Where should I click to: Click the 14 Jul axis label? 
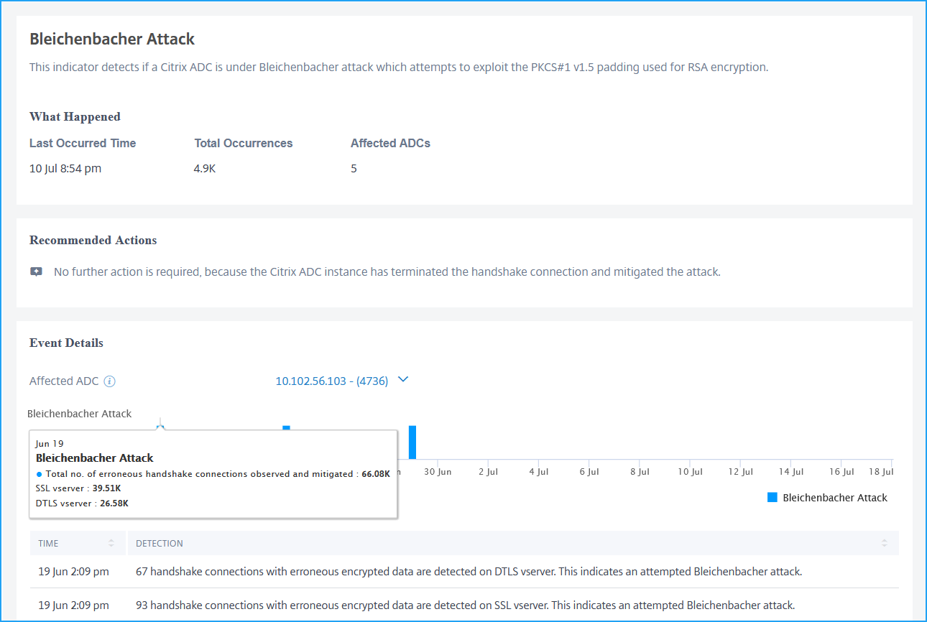[790, 472]
